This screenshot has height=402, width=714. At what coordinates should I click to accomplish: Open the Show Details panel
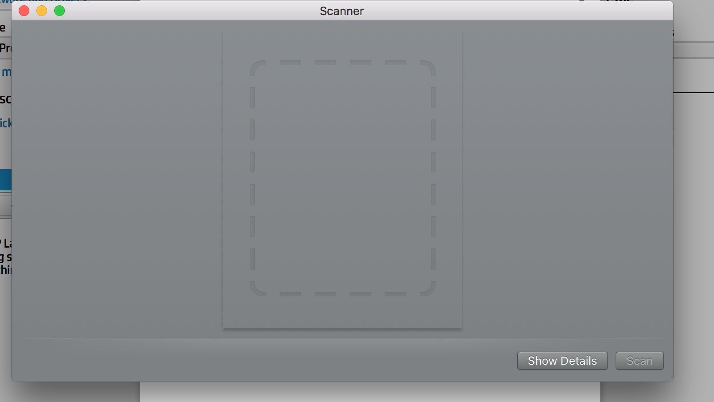(x=562, y=361)
